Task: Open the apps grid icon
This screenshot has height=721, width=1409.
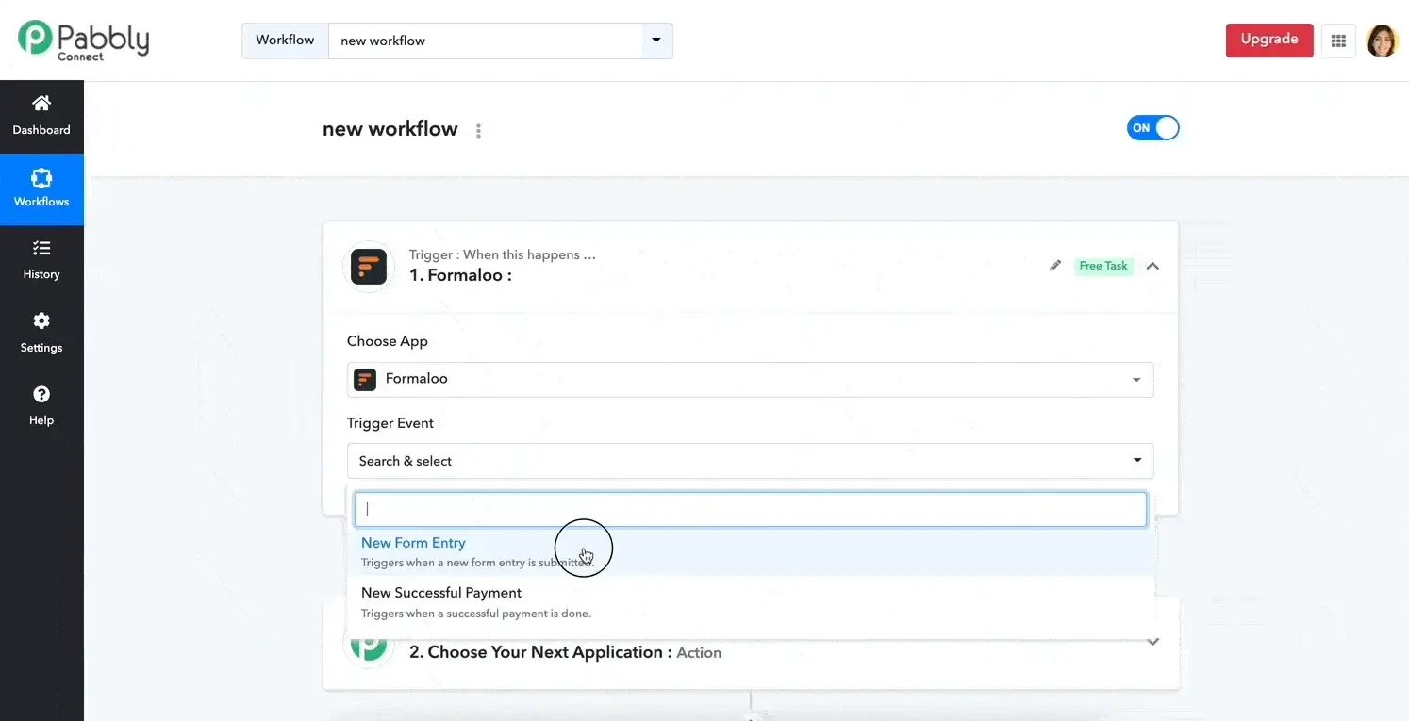Action: click(x=1337, y=41)
